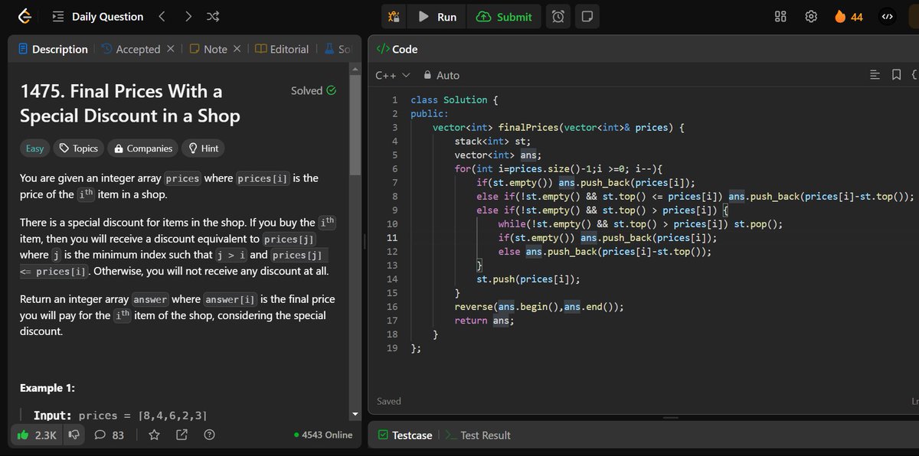Reveal the Hint
919x456 pixels.
(x=204, y=148)
